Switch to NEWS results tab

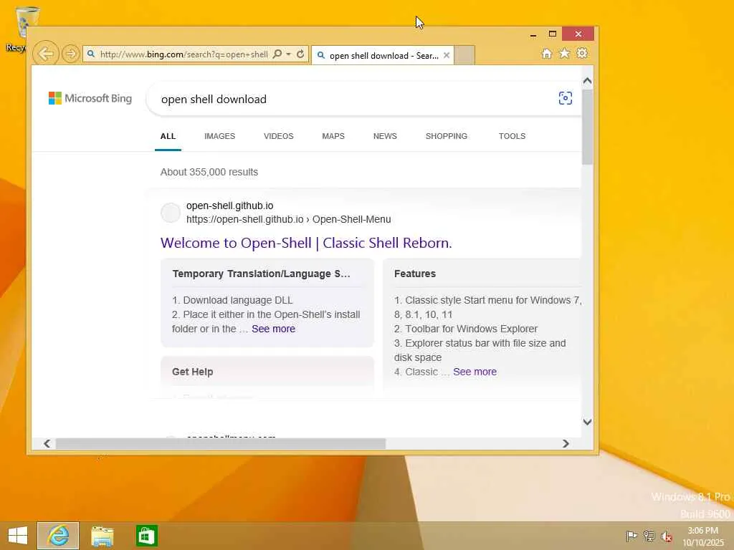[385, 136]
